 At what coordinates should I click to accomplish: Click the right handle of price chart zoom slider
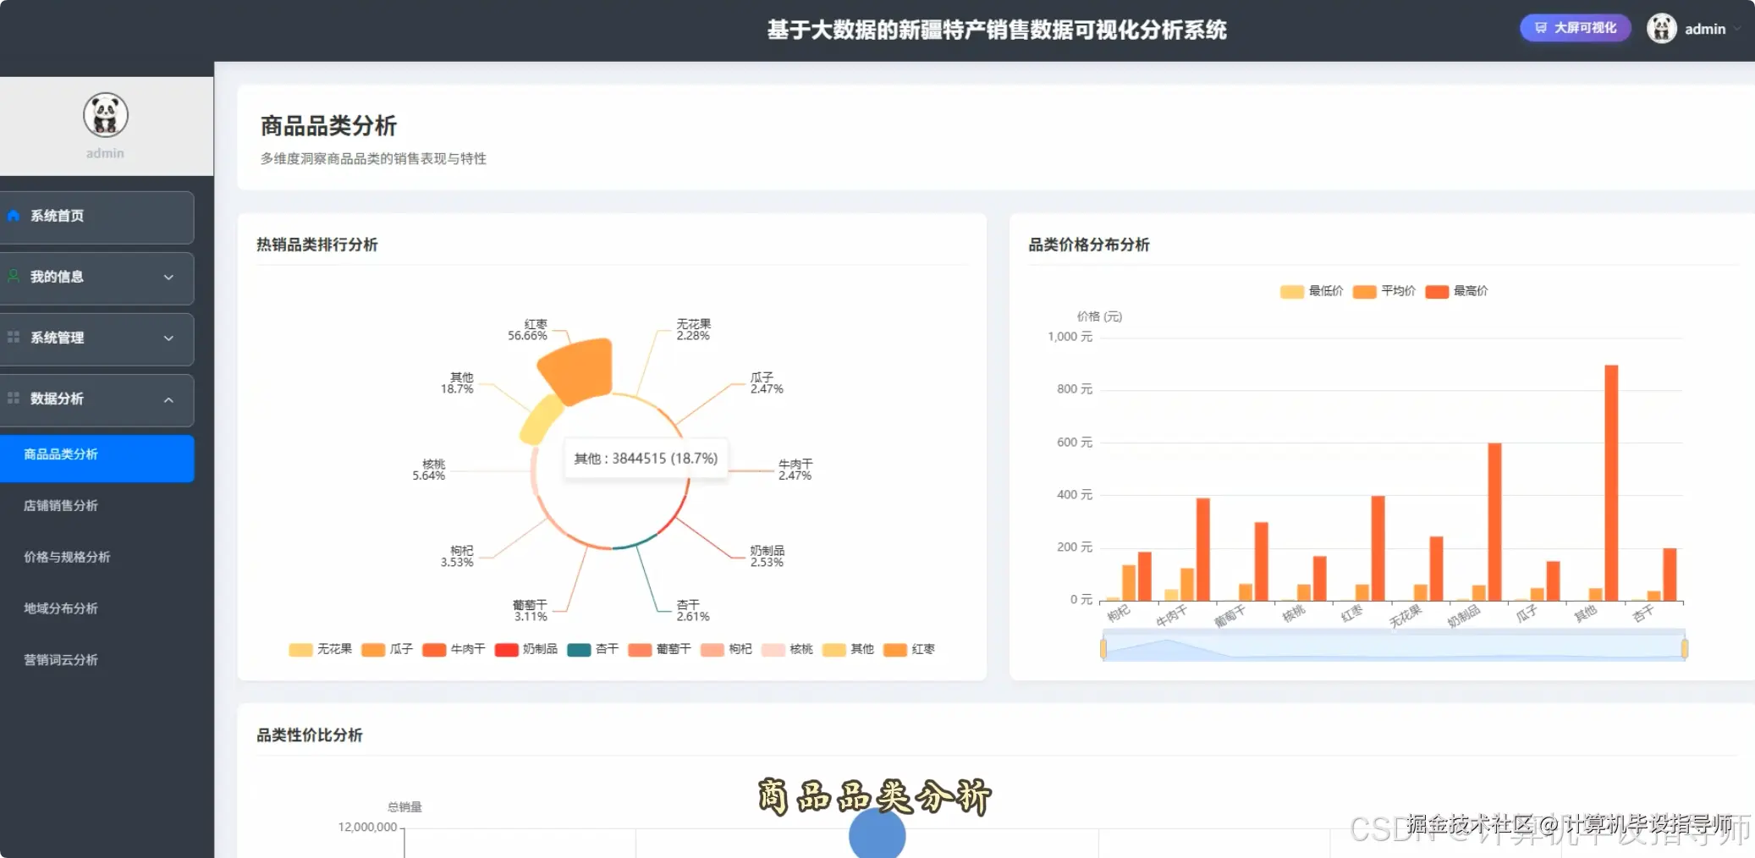[x=1685, y=649]
